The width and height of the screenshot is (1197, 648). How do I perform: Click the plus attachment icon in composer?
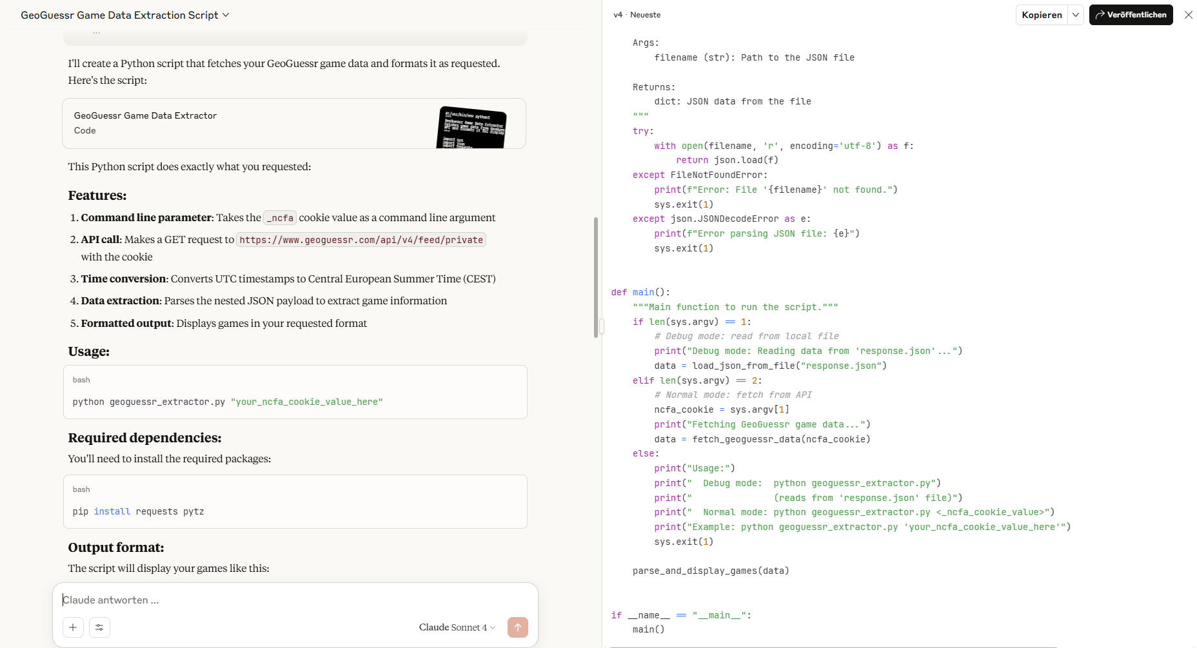[73, 627]
